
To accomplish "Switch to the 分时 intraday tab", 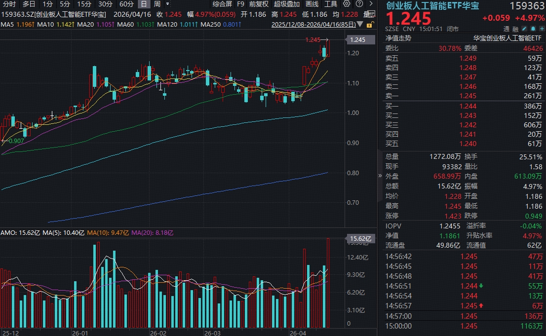I will (9, 4).
